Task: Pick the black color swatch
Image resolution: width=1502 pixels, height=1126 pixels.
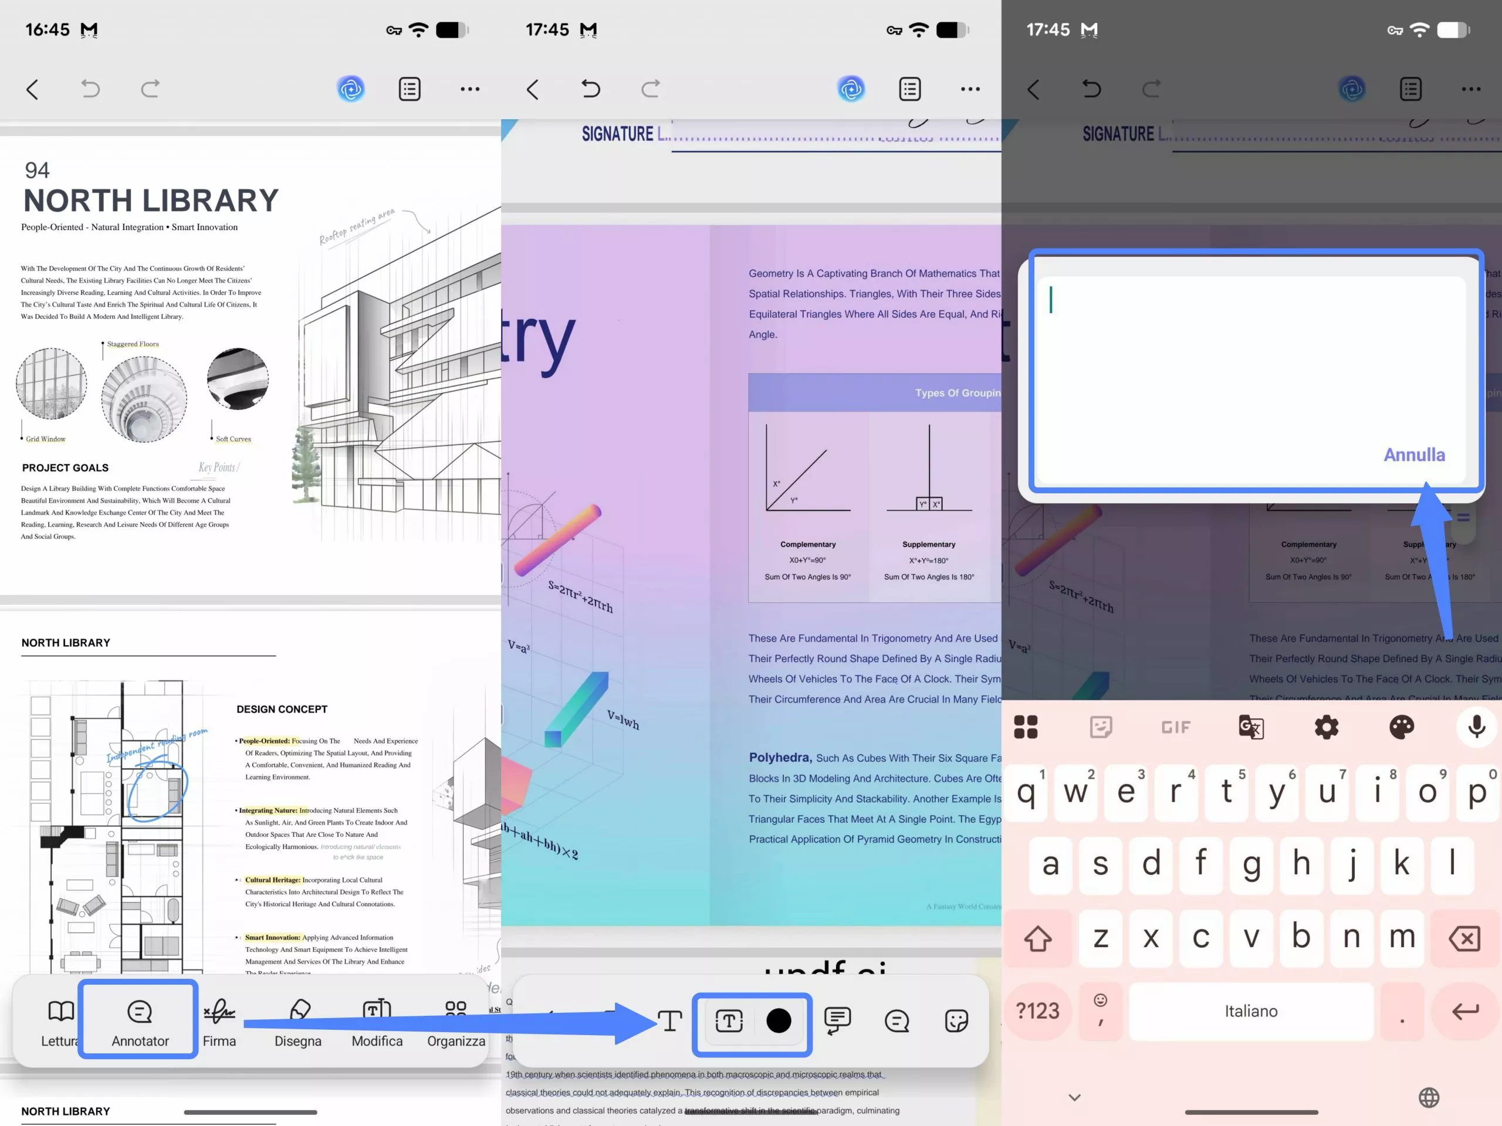Action: click(x=778, y=1020)
